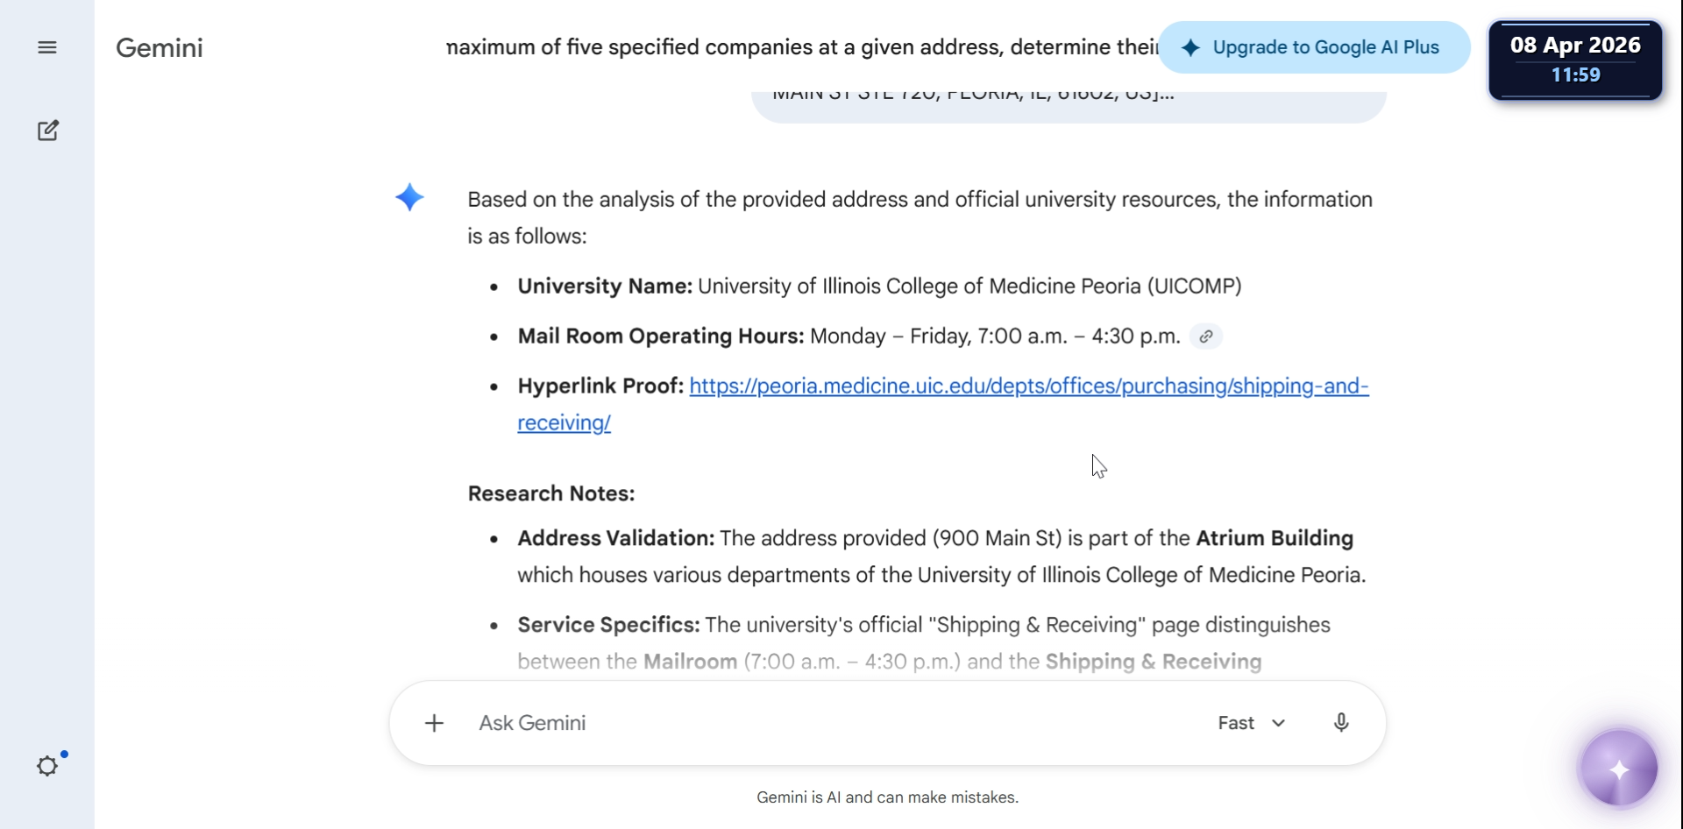Click the blue Gemini sparkle beside response
The image size is (1683, 829).
tap(409, 197)
